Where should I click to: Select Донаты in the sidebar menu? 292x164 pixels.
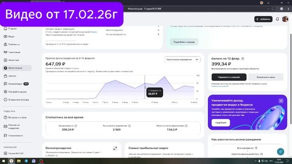(12, 76)
